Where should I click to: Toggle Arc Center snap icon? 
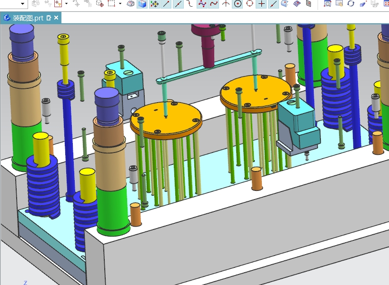[x=238, y=3]
